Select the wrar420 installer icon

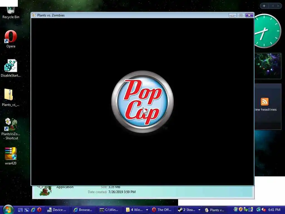click(11, 156)
